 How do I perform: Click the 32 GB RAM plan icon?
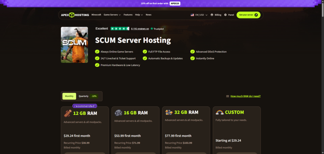pyautogui.click(x=169, y=112)
